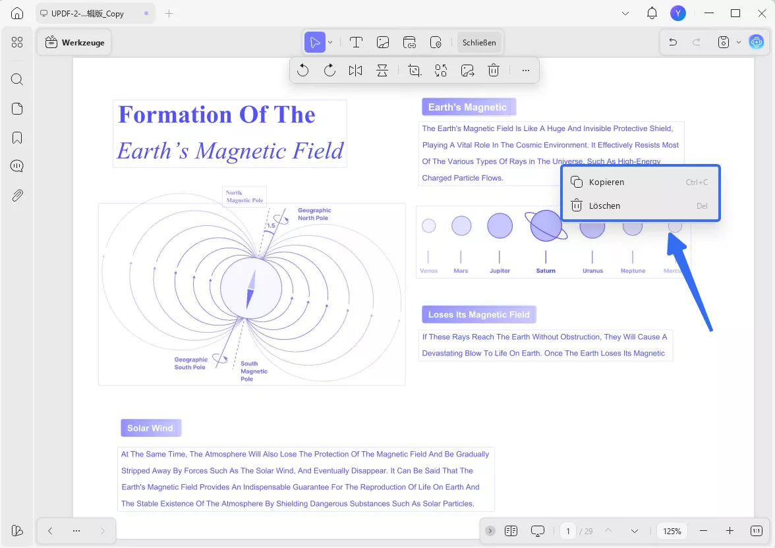This screenshot has width=775, height=548.
Task: Click the Schließen button
Action: (479, 43)
